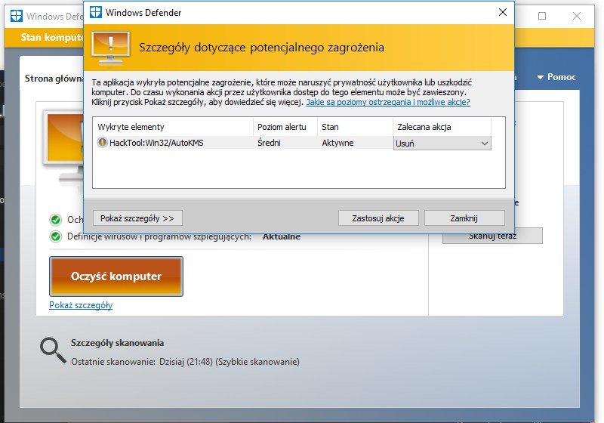Select the HackTool:Win32/AutoKMS threat row
604x423 pixels.
pyautogui.click(x=291, y=143)
